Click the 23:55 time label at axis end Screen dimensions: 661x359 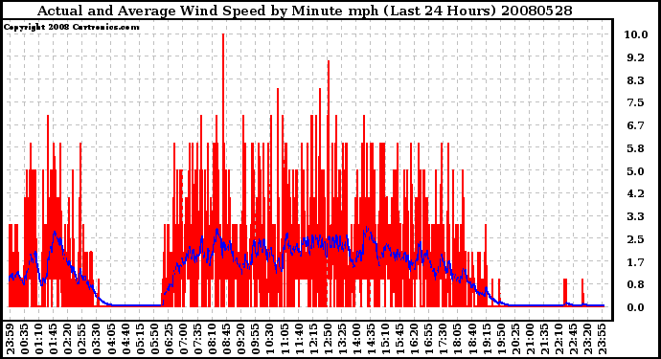point(602,339)
